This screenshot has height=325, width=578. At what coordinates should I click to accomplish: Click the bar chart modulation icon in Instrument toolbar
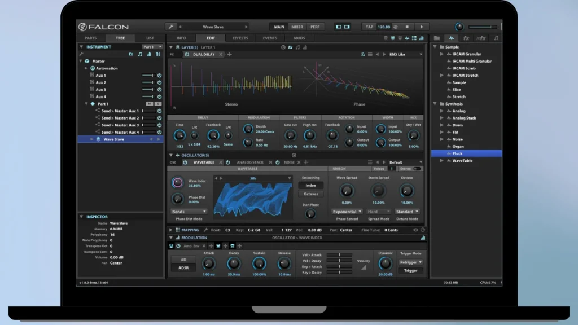point(149,54)
